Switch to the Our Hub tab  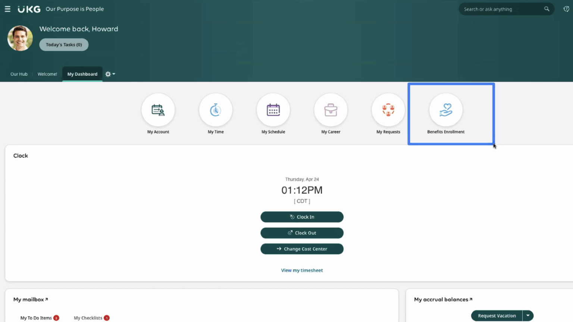[19, 74]
